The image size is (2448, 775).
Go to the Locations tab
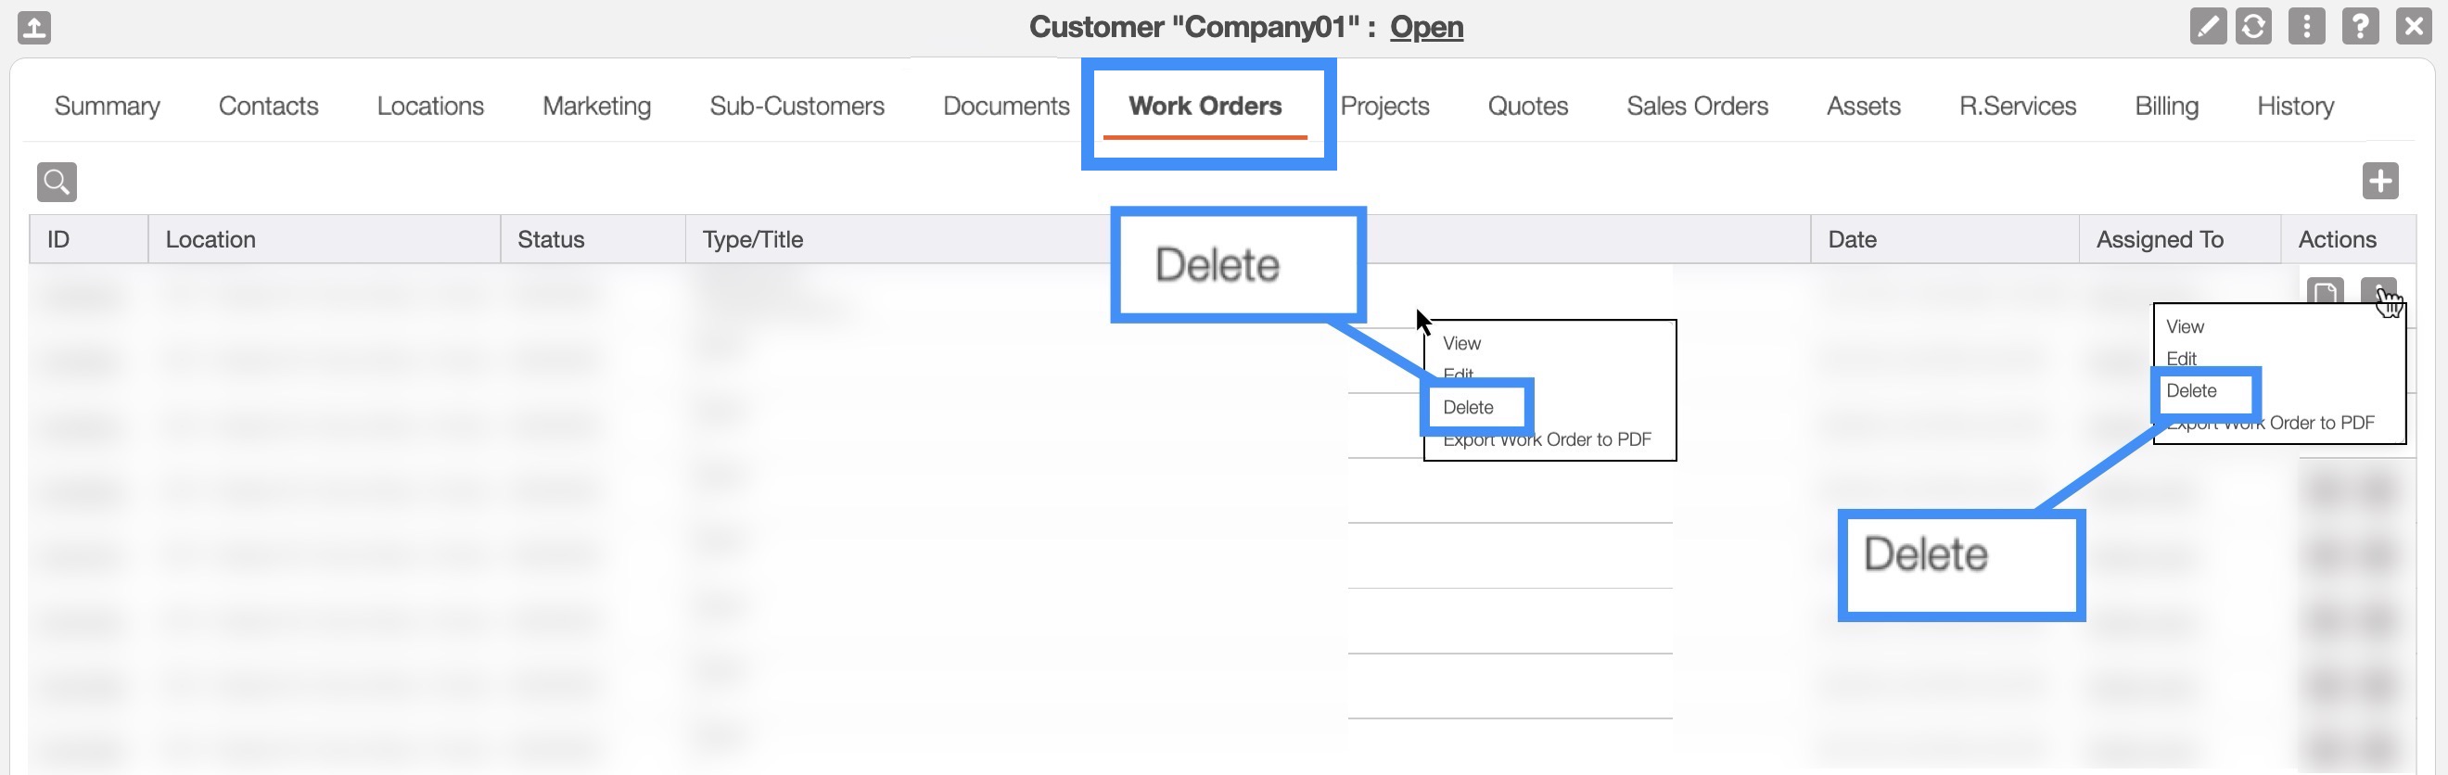430,106
